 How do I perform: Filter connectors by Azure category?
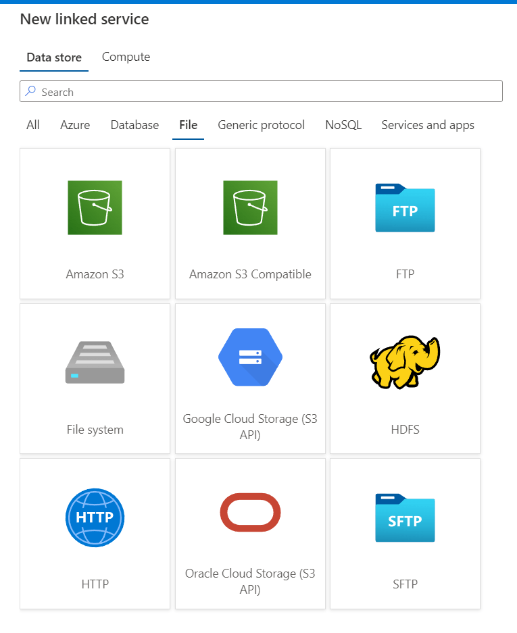click(x=75, y=125)
